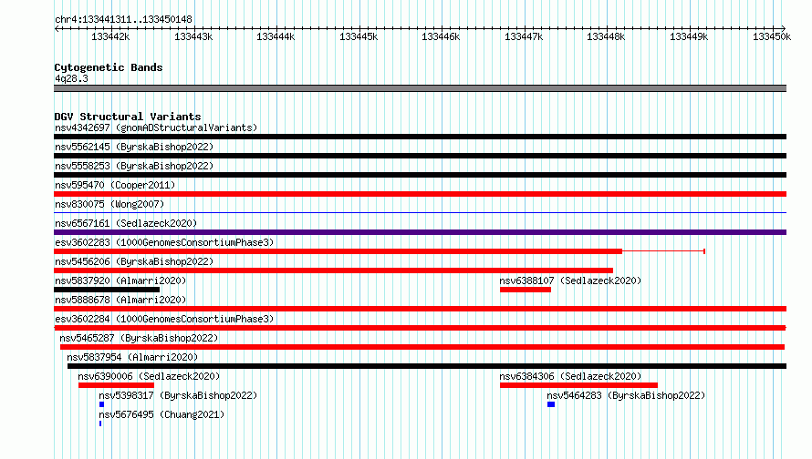Select the black bar under nsv5837954
This screenshot has width=812, height=459.
[427, 366]
